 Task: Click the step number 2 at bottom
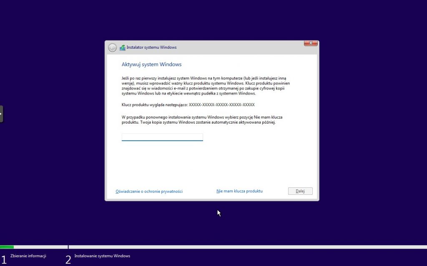[68, 260]
